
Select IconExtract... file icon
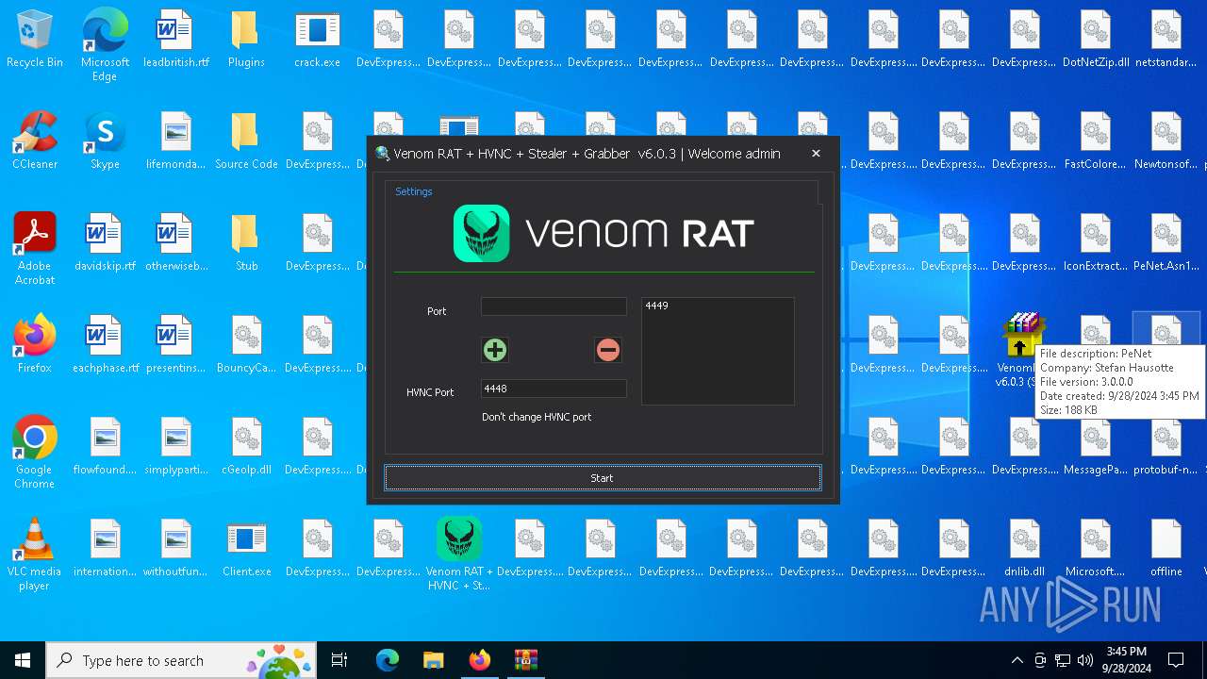tap(1096, 243)
